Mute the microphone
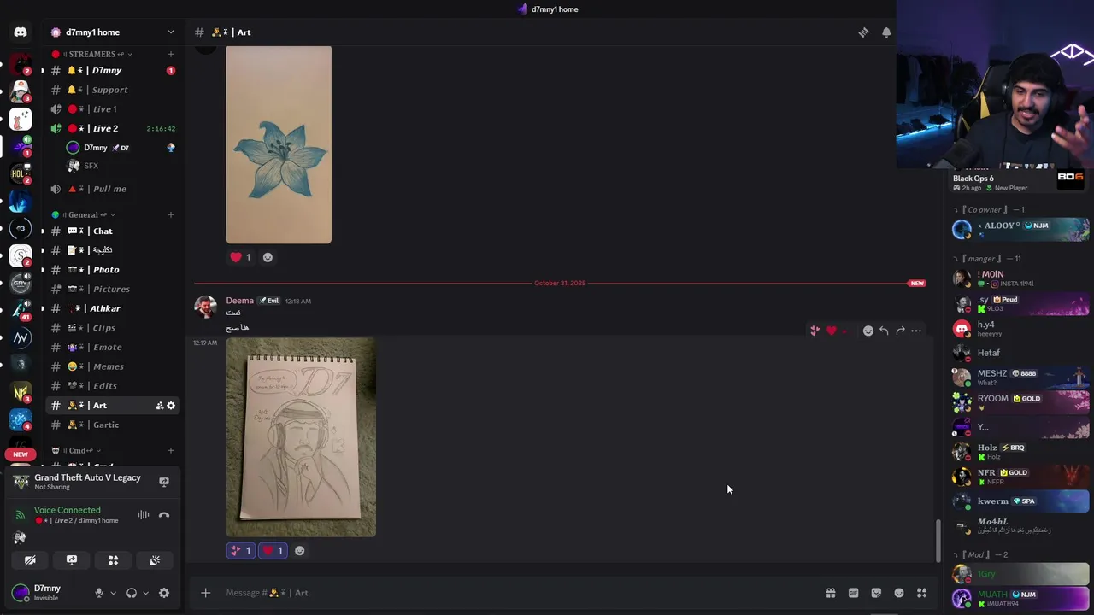Screen dimensions: 1094x615 tap(99, 593)
